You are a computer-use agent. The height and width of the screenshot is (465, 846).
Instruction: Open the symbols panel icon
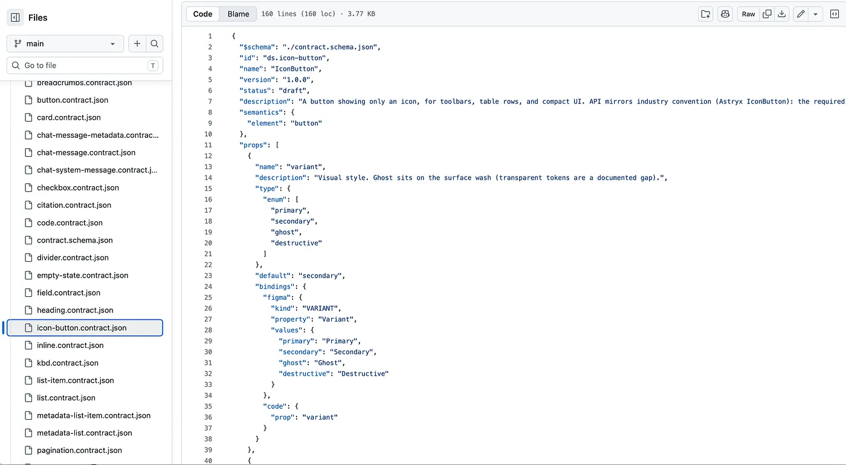pyautogui.click(x=835, y=14)
